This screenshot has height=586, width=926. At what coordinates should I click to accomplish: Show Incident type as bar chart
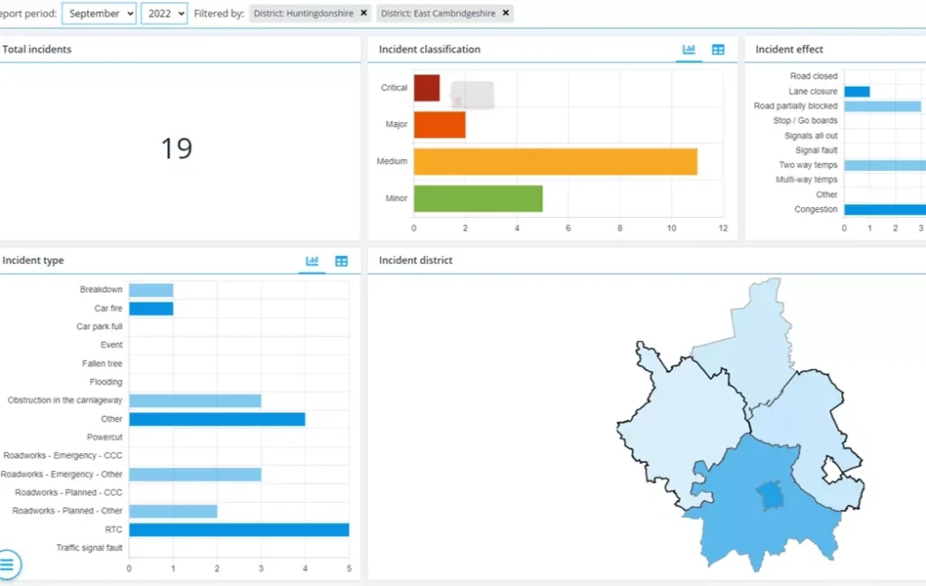point(312,261)
